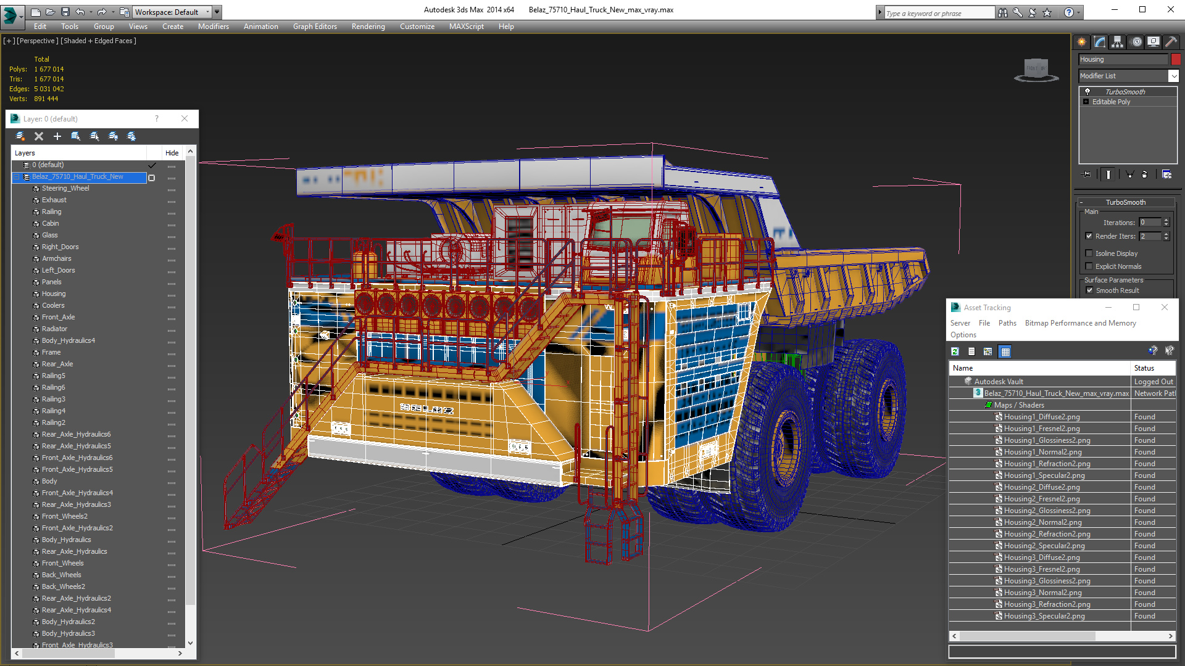The height and width of the screenshot is (666, 1185).
Task: Click the Hide/Unhide All Layers icon
Action: [x=113, y=136]
